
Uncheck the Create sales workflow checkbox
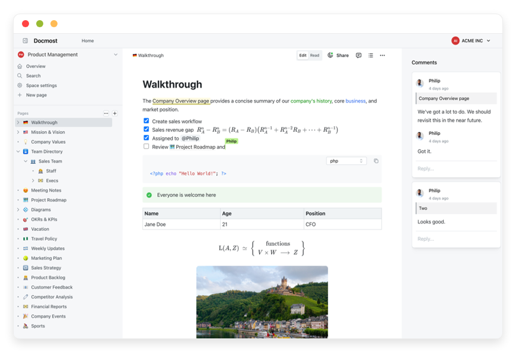point(146,121)
